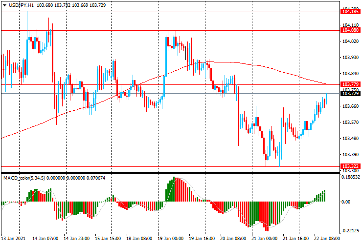Click the 21 Jan 00:00 time label
The width and height of the screenshot is (362, 244).
(x=265, y=238)
